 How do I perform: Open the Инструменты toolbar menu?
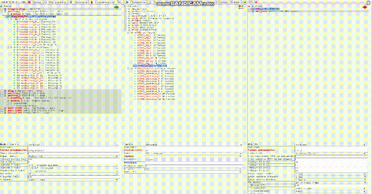pyautogui.click(x=56, y=2)
